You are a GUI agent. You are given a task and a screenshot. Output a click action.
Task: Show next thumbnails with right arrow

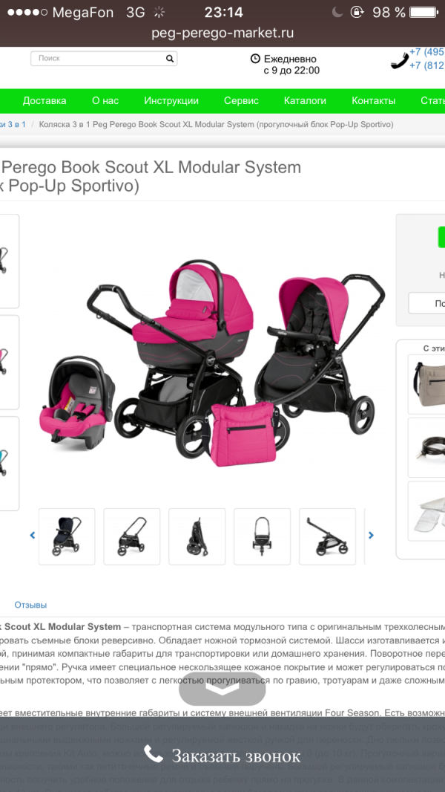click(372, 536)
